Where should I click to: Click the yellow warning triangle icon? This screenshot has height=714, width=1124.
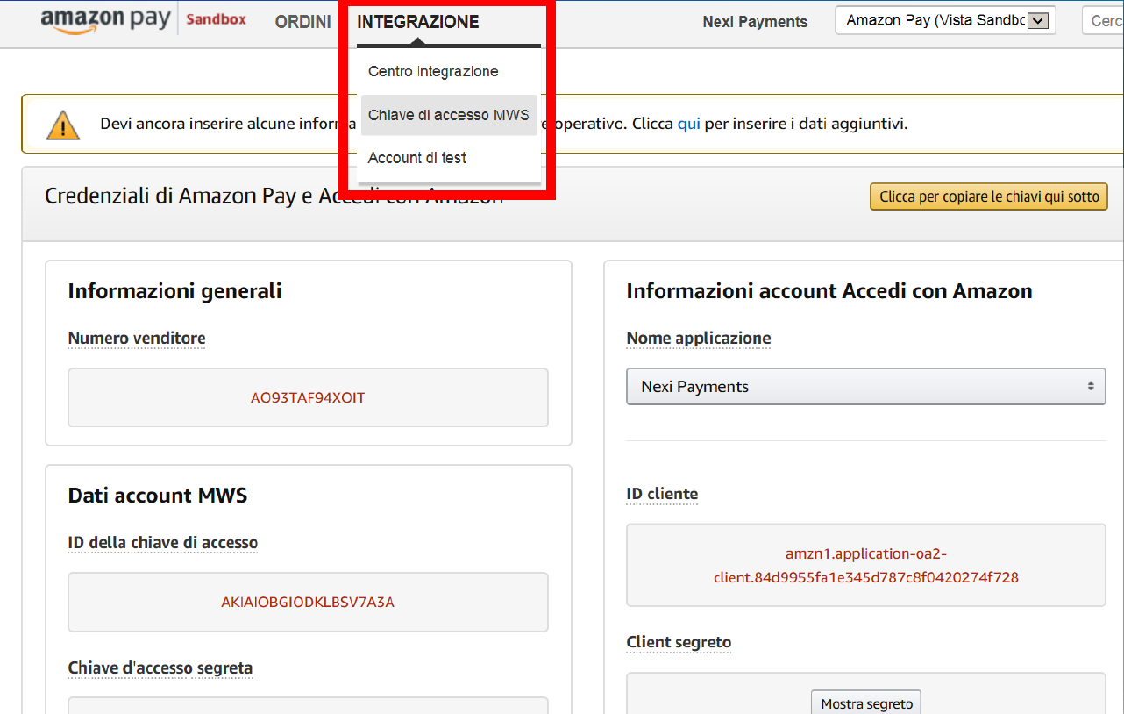(x=63, y=125)
